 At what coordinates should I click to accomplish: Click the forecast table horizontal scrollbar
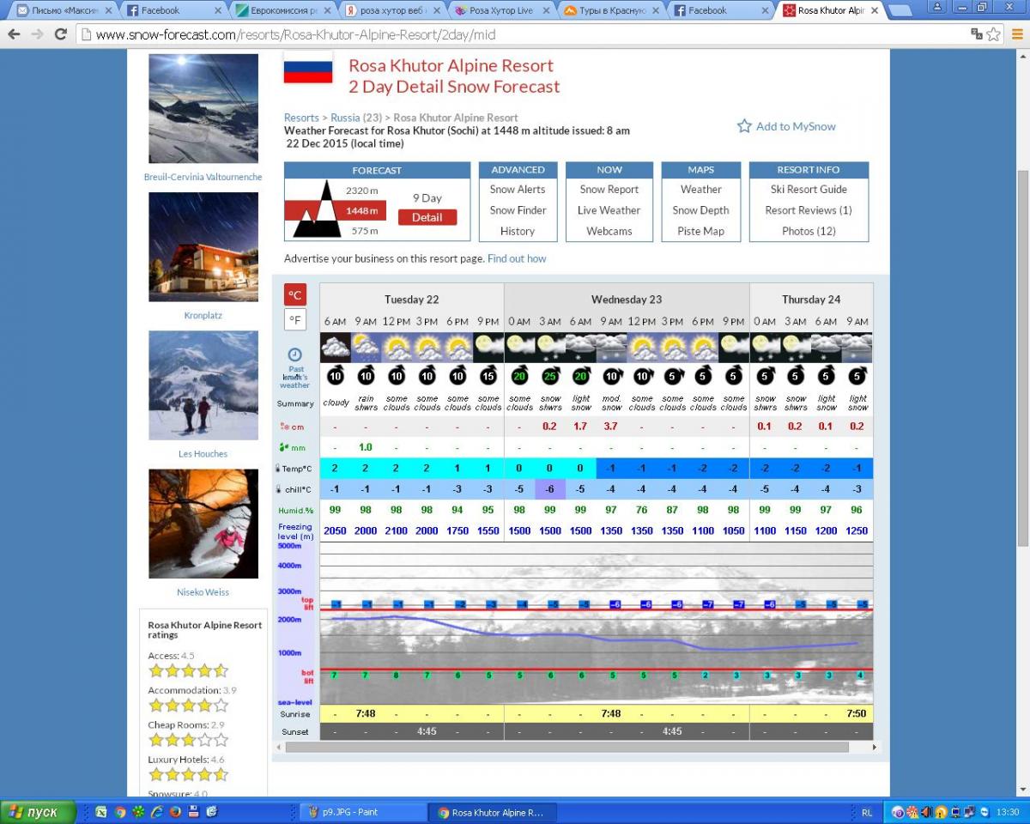(567, 747)
